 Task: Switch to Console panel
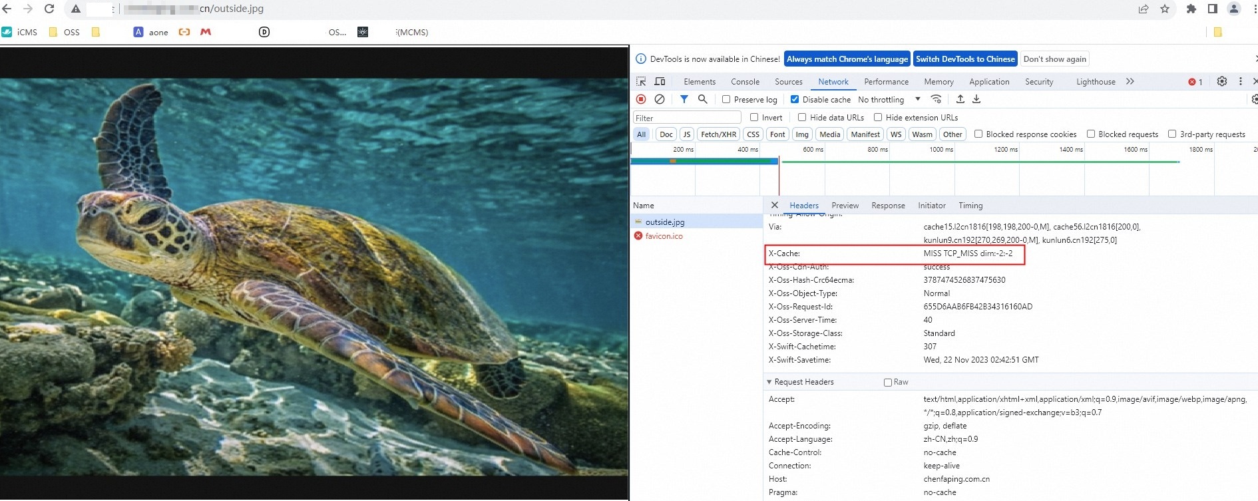pyautogui.click(x=745, y=82)
